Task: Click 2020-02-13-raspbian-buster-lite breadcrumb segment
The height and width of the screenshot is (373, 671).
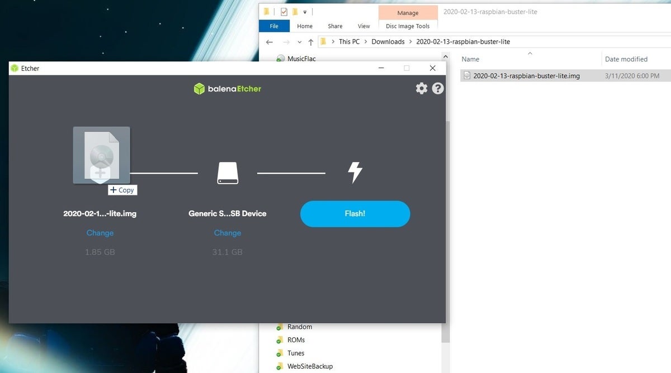Action: (463, 41)
